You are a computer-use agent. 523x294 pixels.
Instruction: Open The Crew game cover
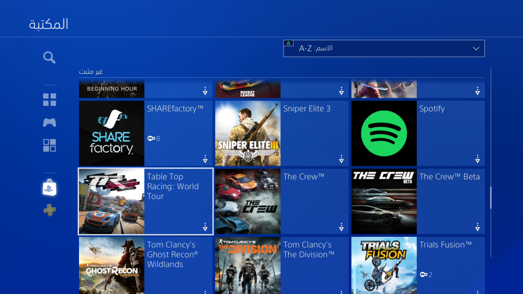(x=248, y=201)
